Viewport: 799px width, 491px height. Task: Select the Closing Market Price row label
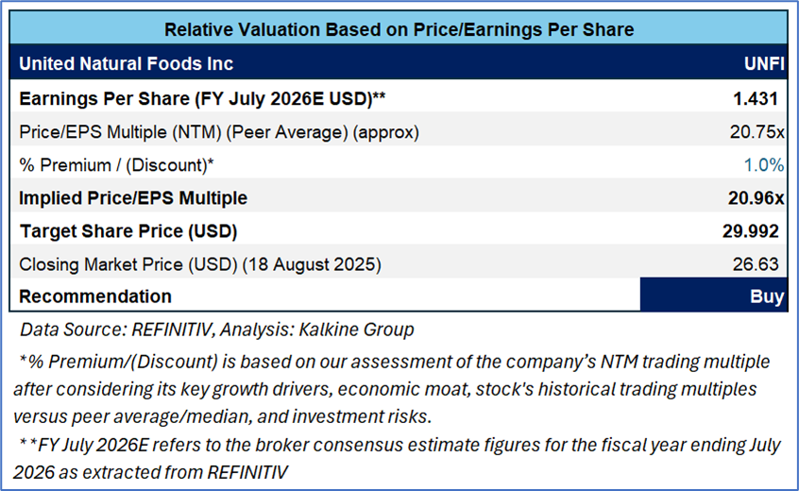200,265
